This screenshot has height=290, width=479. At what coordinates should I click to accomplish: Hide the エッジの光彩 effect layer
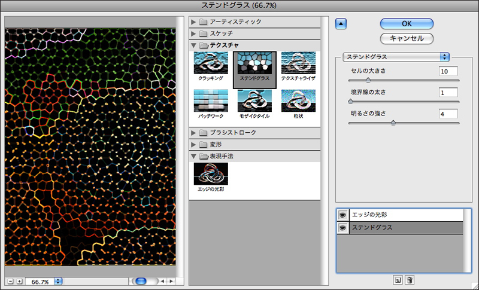point(342,215)
